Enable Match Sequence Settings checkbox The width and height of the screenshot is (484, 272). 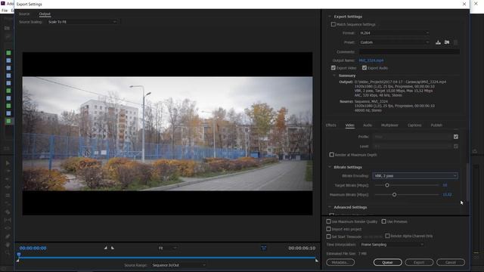coord(334,24)
